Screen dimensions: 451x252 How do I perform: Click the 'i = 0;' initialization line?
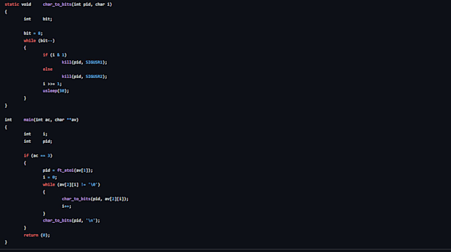coord(50,177)
